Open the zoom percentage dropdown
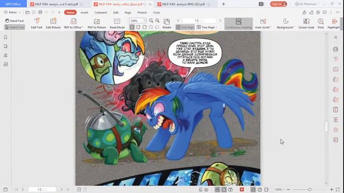The height and width of the screenshot is (193, 344). point(145,21)
